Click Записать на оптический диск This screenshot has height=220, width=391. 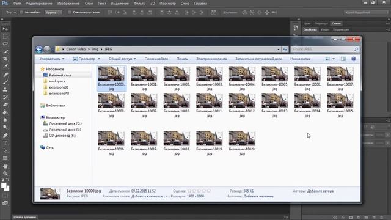pyautogui.click(x=258, y=59)
